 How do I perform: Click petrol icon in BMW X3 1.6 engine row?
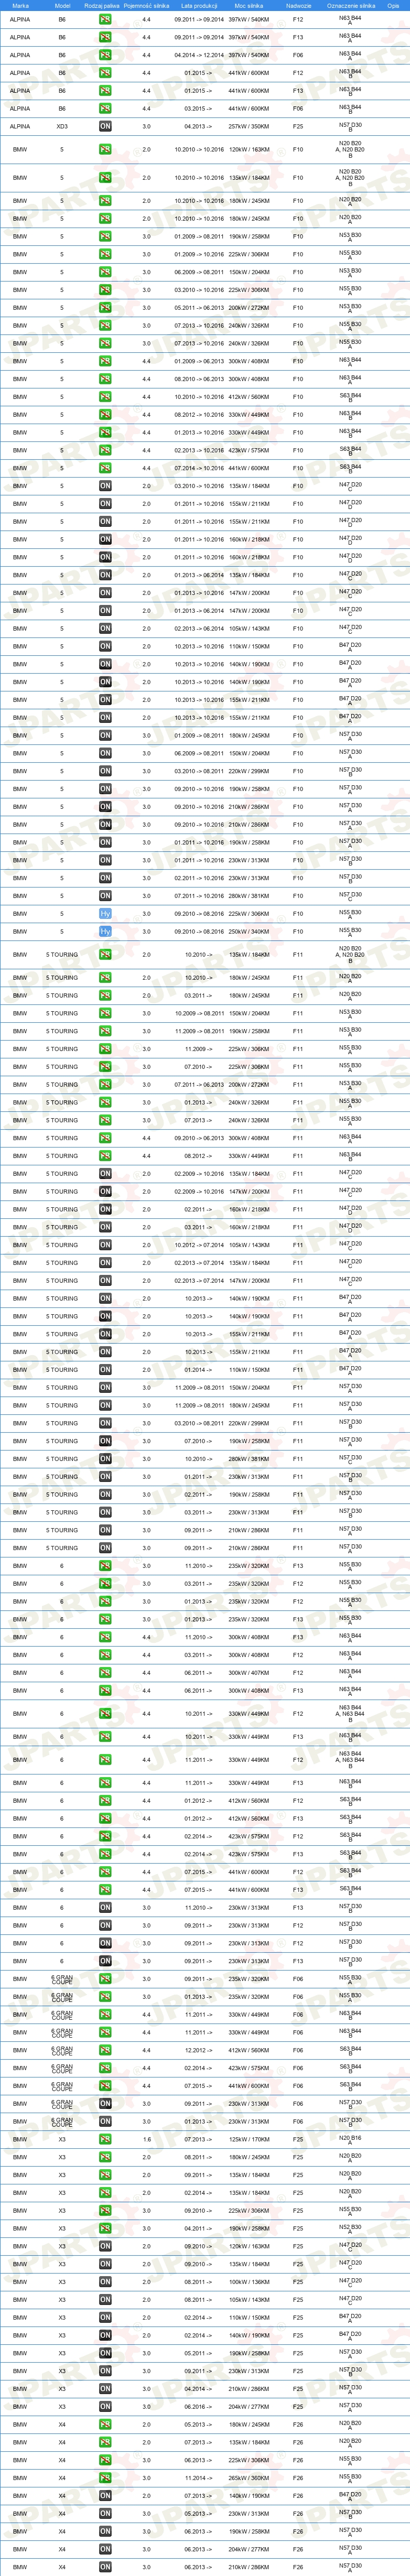[x=105, y=2140]
